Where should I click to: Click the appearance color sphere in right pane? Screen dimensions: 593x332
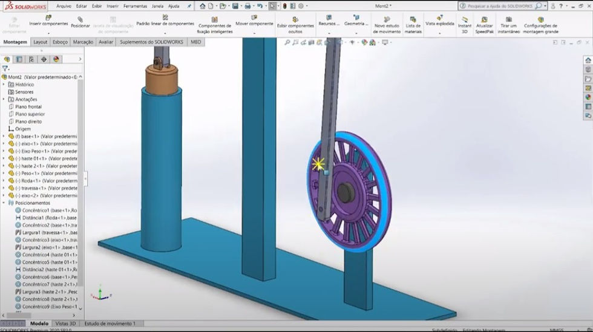coord(588,97)
